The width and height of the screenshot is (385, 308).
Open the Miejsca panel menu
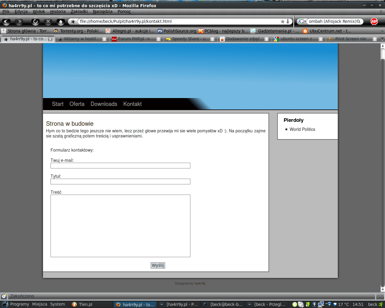coord(40,304)
